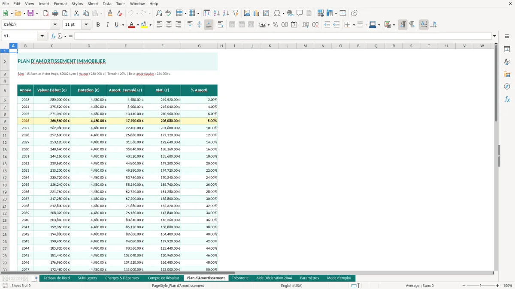This screenshot has height=289, width=515.
Task: Toggle Align Bottom vertical alignment
Action: (x=209, y=25)
